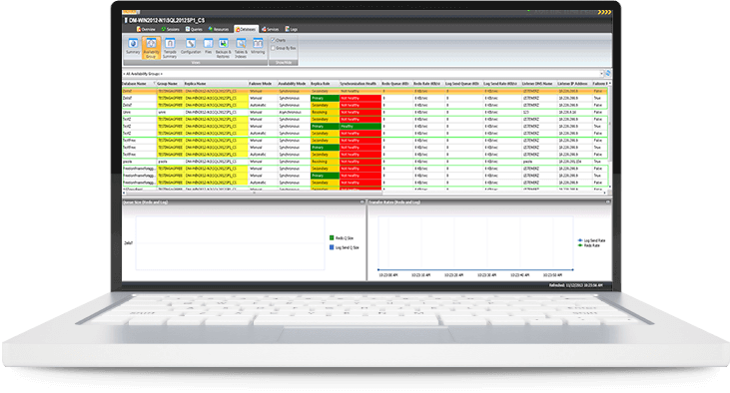Click the yellow arrows in title bar

(604, 12)
